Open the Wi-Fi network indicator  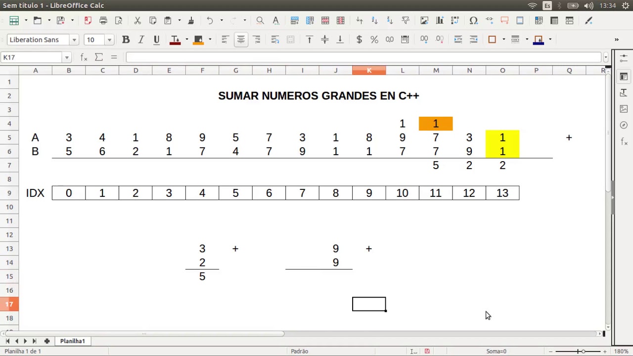[532, 5]
